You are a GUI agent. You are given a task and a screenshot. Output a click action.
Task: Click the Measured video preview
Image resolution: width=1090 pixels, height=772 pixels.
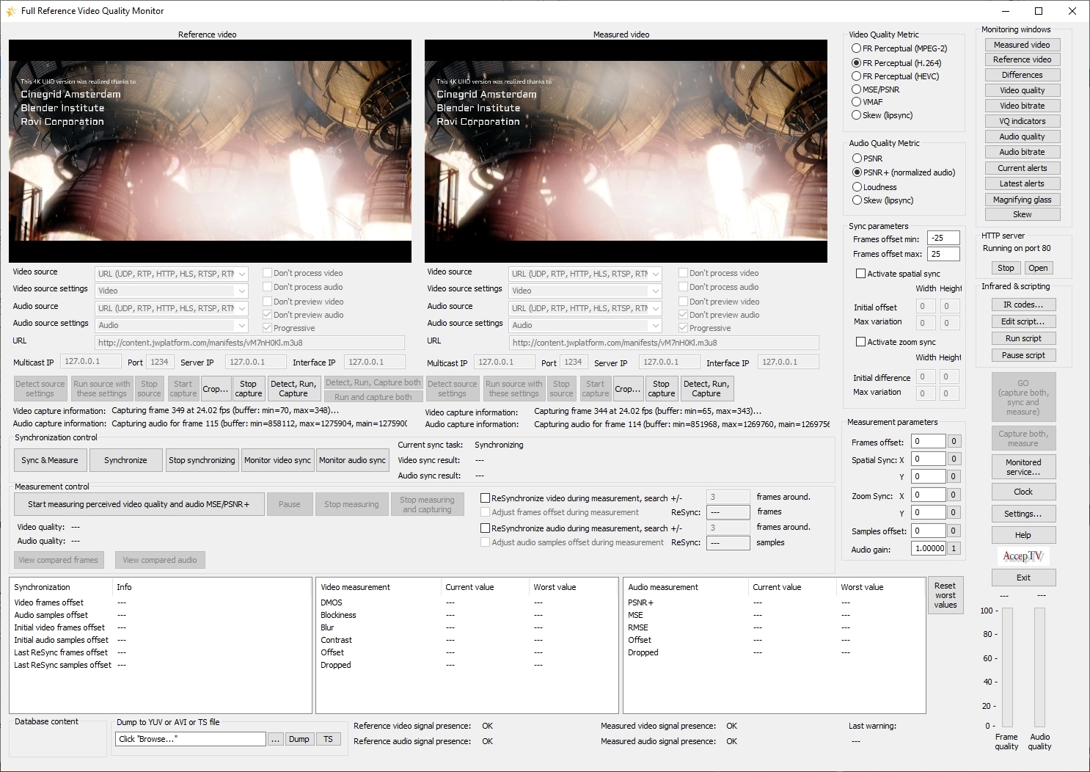(x=626, y=151)
